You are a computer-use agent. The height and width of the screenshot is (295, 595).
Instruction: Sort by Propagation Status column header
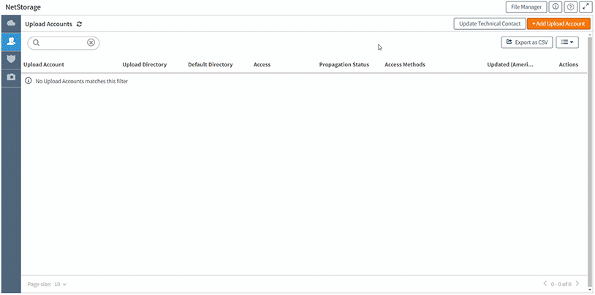tap(344, 64)
